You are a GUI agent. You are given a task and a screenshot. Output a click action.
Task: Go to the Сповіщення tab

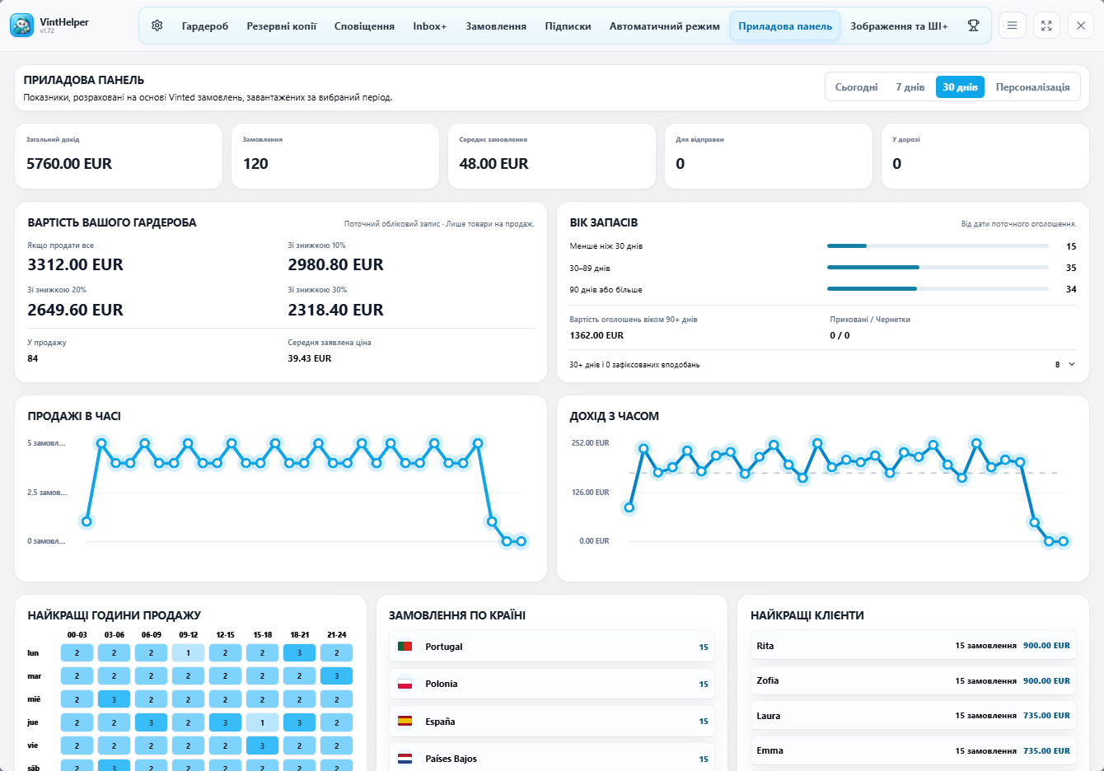click(364, 26)
